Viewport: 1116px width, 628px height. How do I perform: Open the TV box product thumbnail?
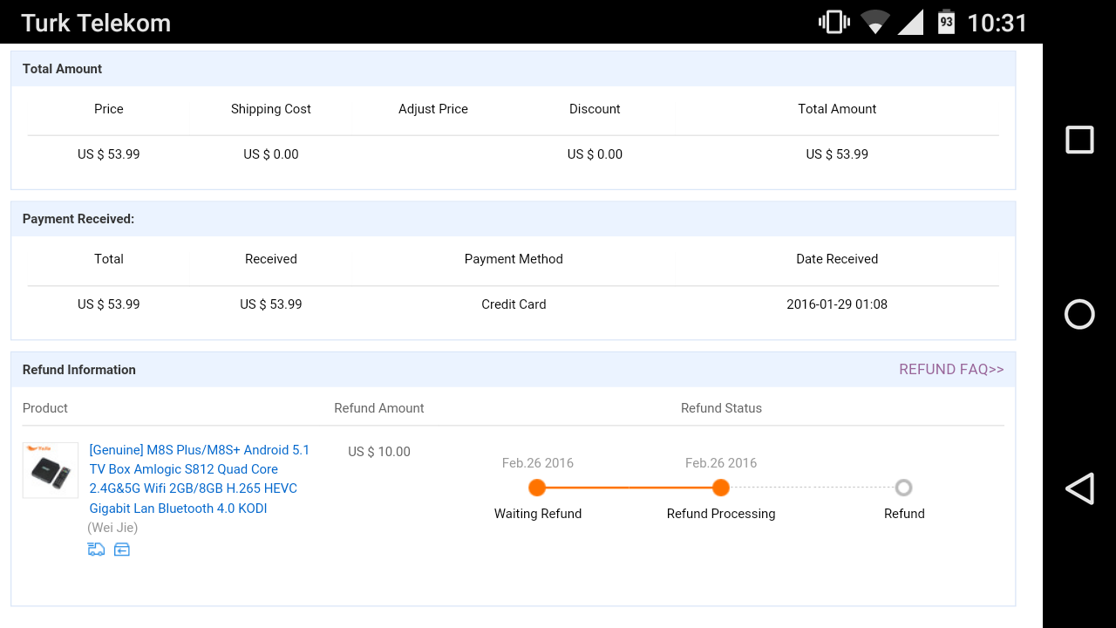[51, 470]
